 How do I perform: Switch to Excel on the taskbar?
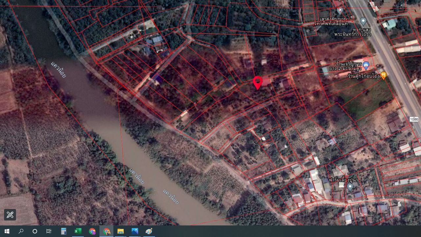(78, 231)
